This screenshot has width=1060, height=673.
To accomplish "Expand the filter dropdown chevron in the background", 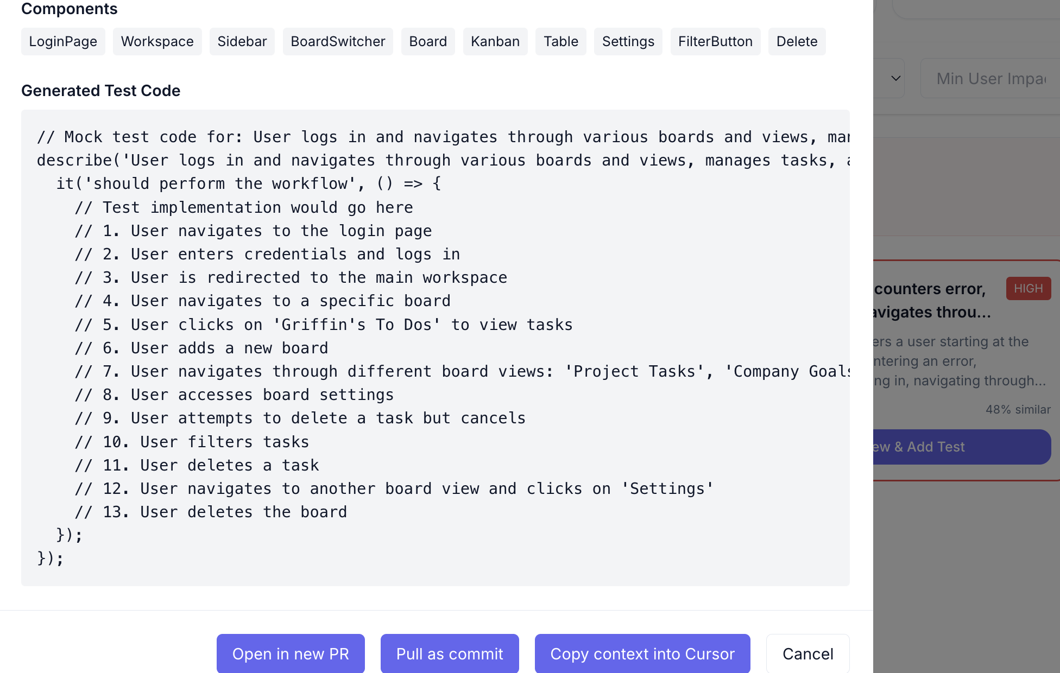I will (x=895, y=78).
